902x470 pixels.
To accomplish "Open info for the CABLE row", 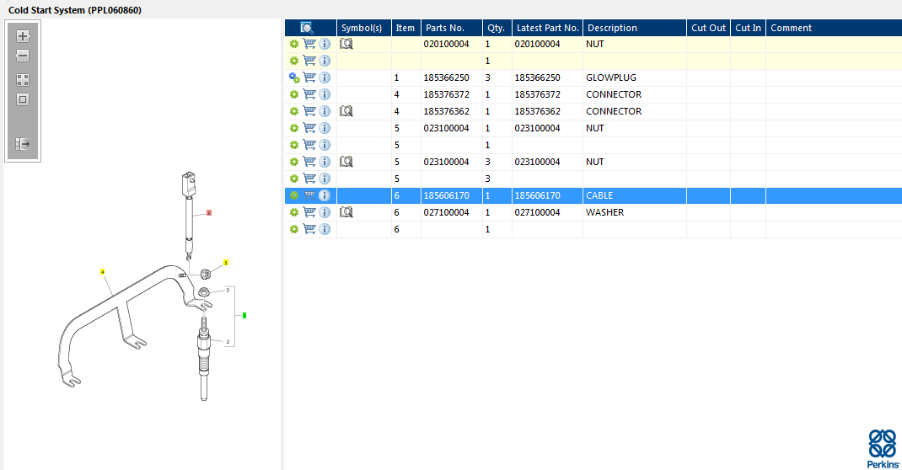I will [325, 195].
